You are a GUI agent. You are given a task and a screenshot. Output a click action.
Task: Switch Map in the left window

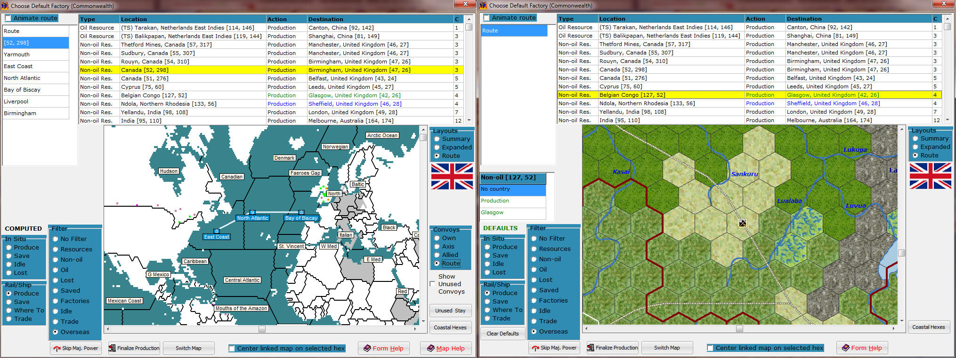coord(188,348)
